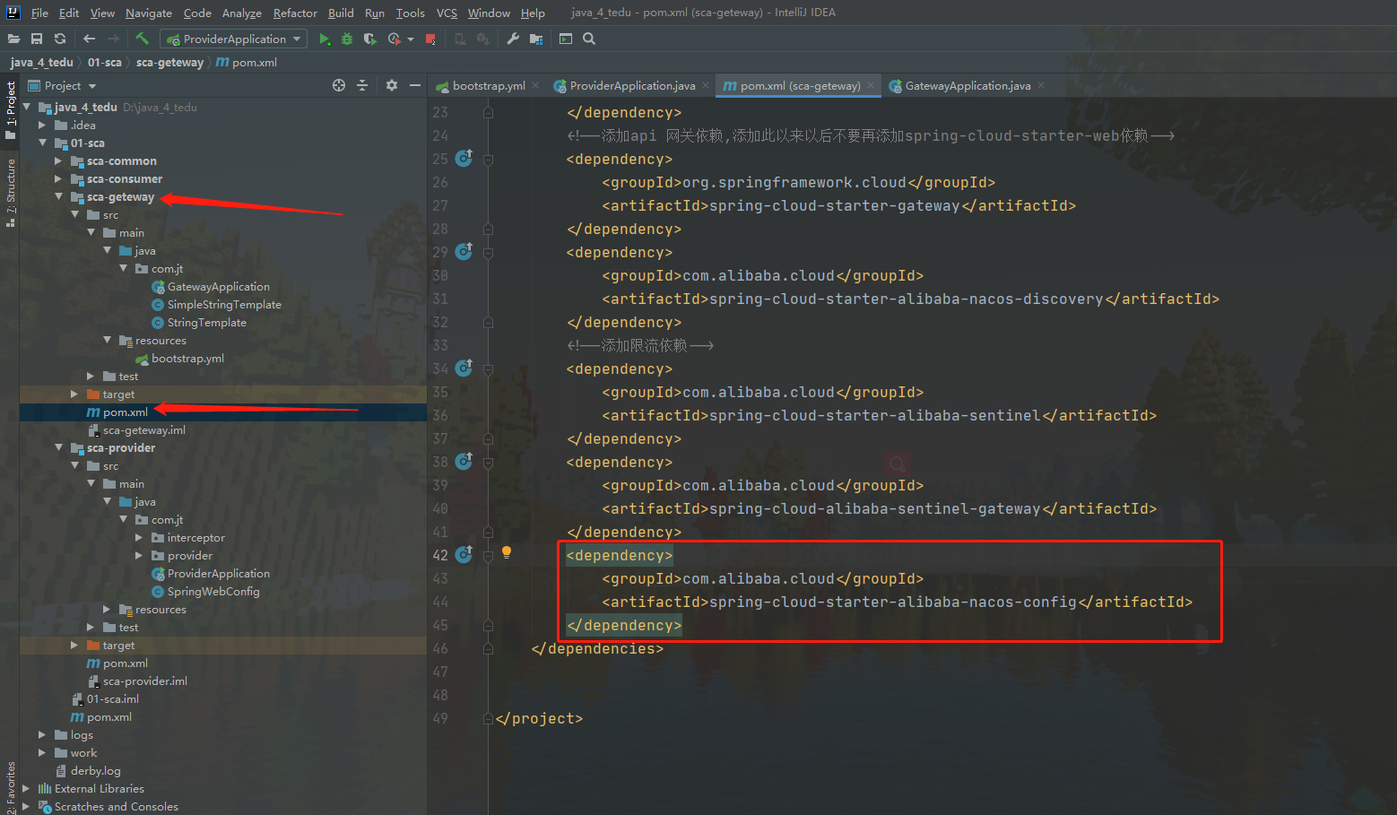Open settings with the wrench icon
The image size is (1397, 815).
click(513, 39)
